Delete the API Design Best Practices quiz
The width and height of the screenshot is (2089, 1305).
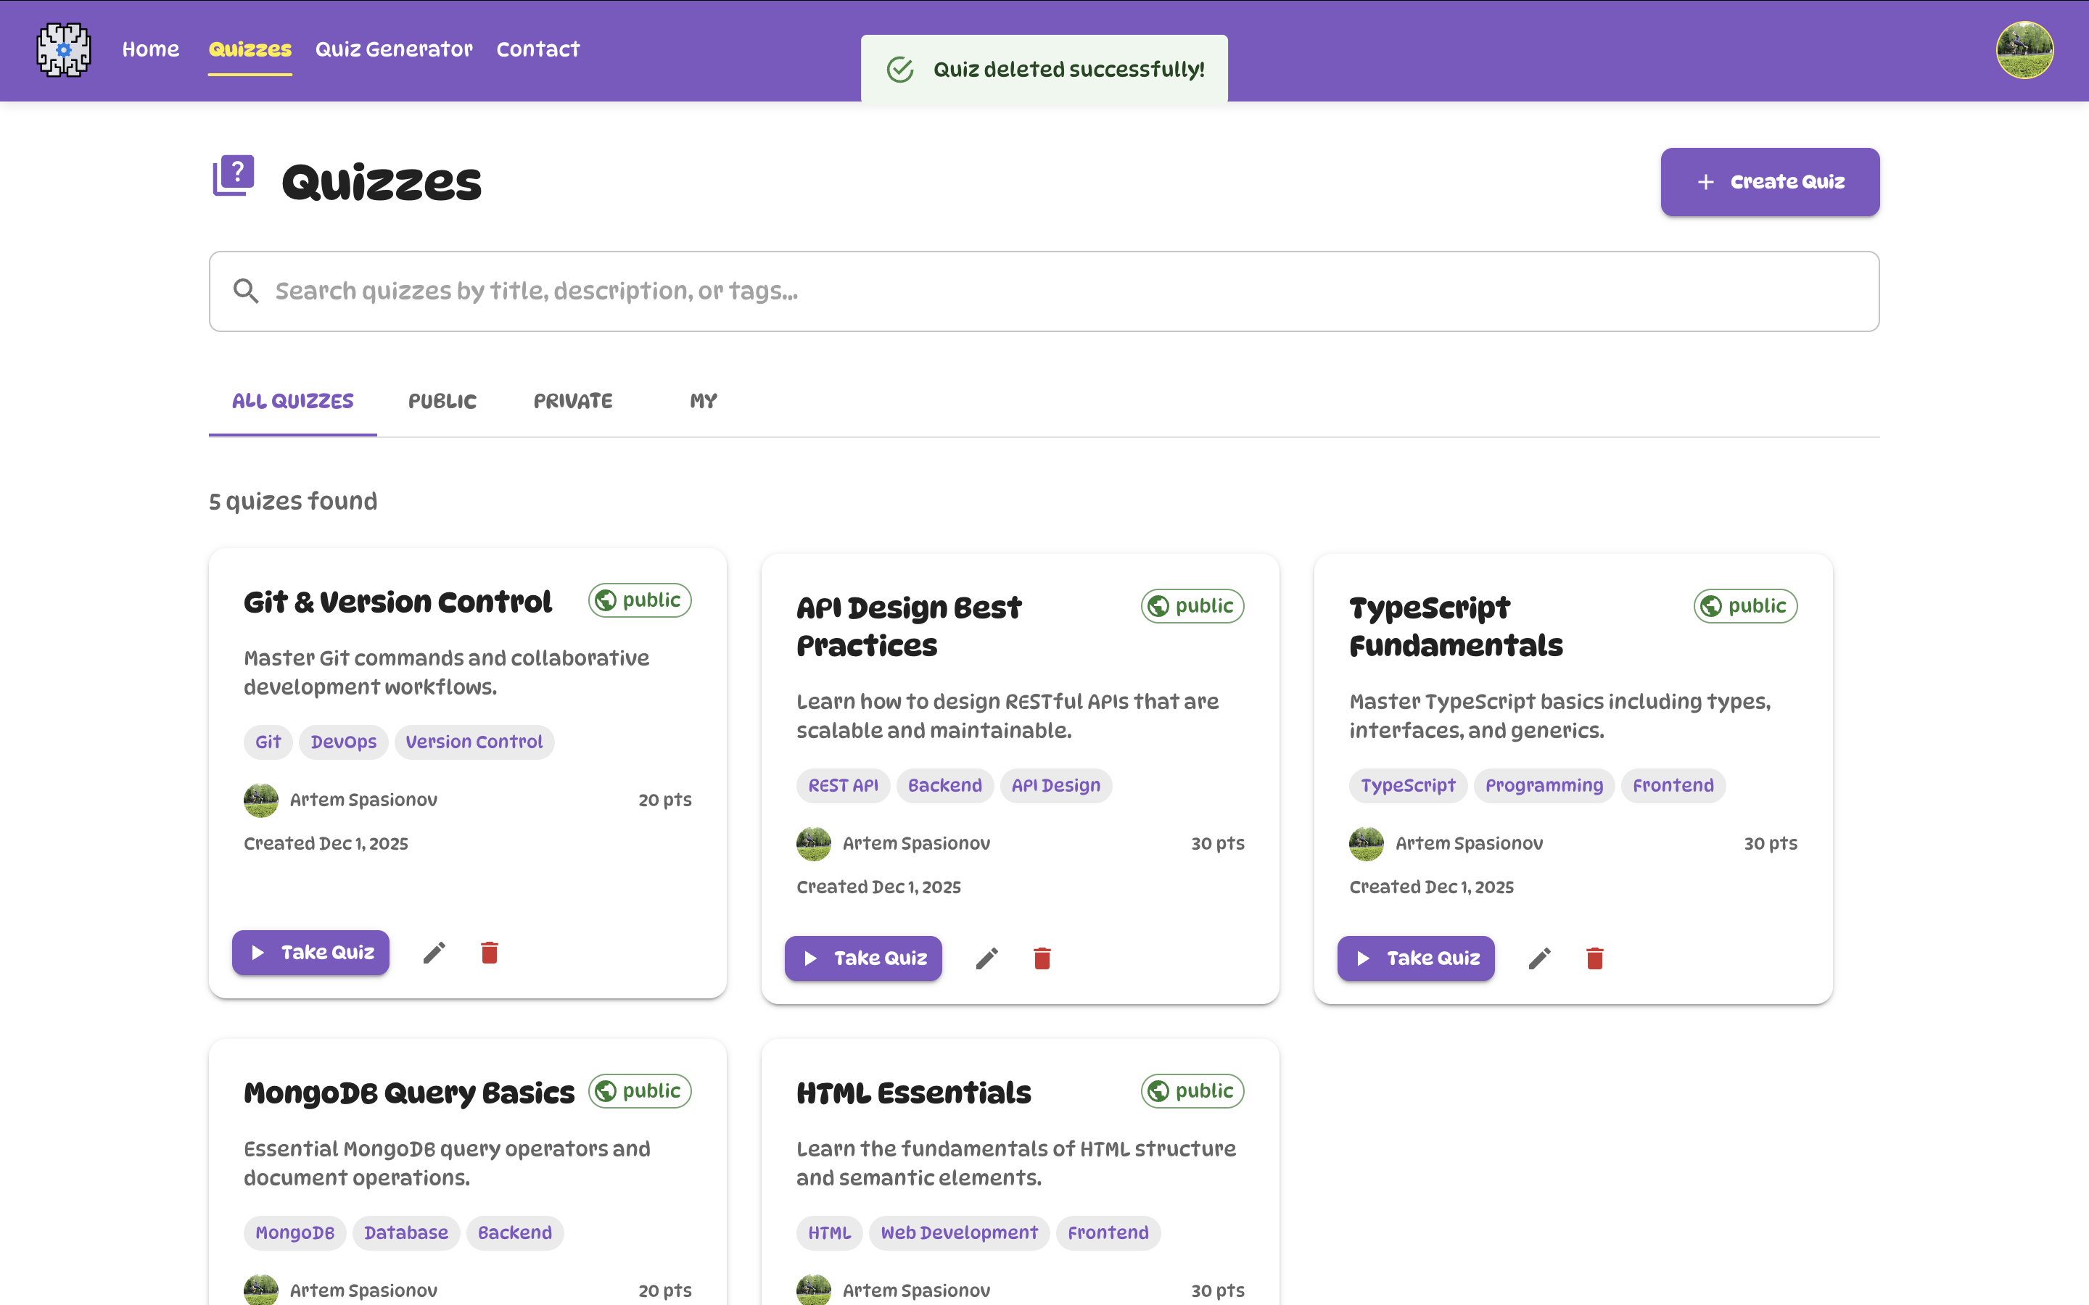[1042, 958]
